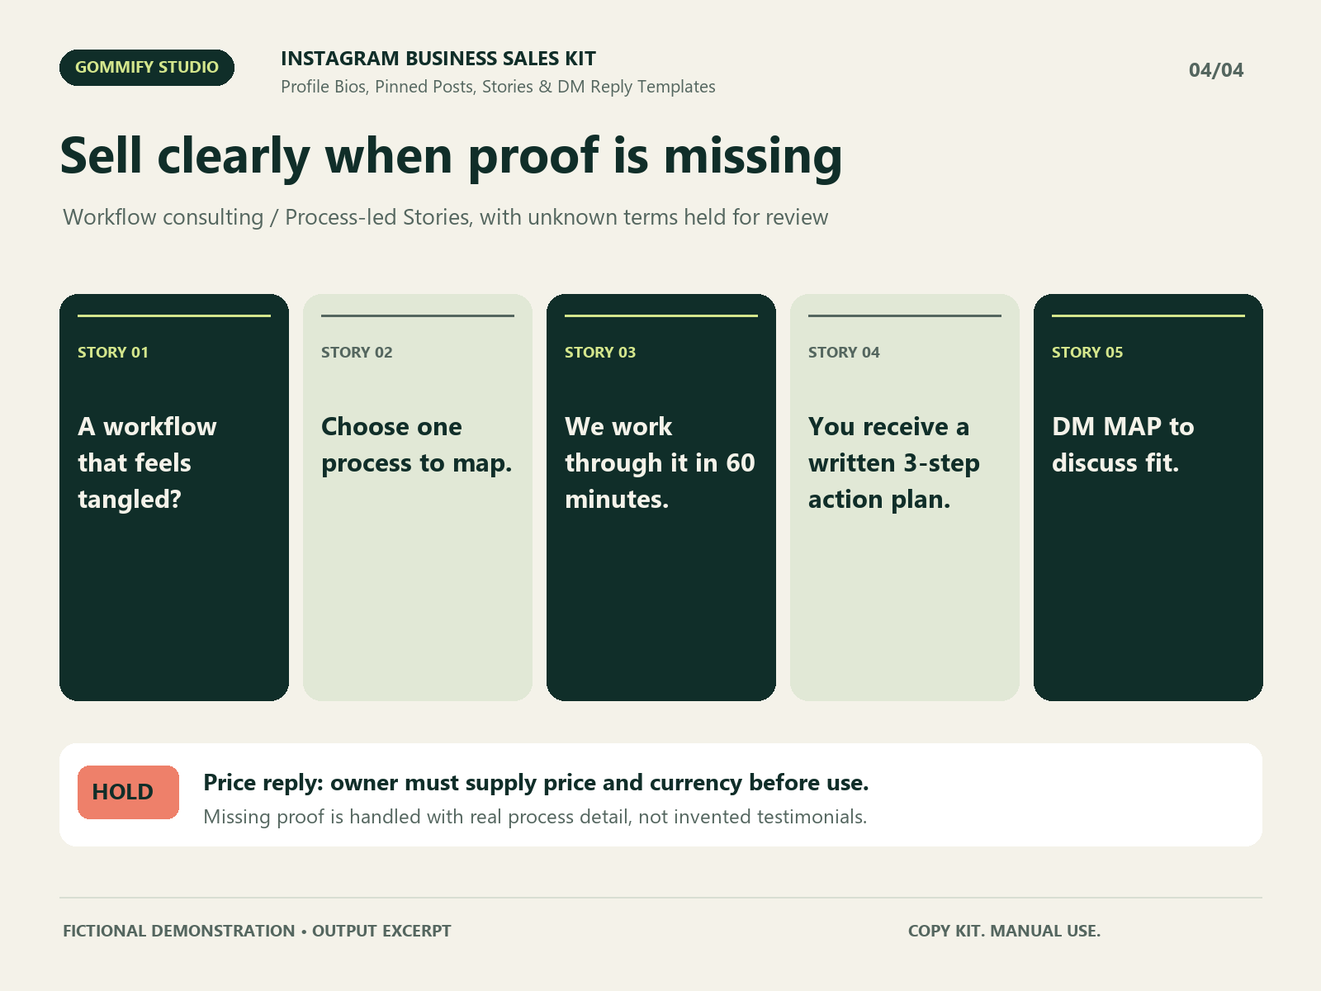Click the Profile Bios, Pinned Posts subtitle
Image resolution: width=1321 pixels, height=991 pixels.
point(498,87)
